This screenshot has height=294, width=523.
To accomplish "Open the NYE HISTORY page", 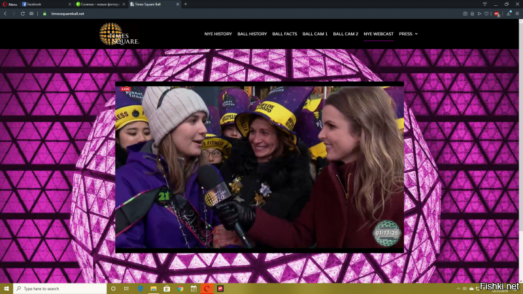I will [x=218, y=34].
